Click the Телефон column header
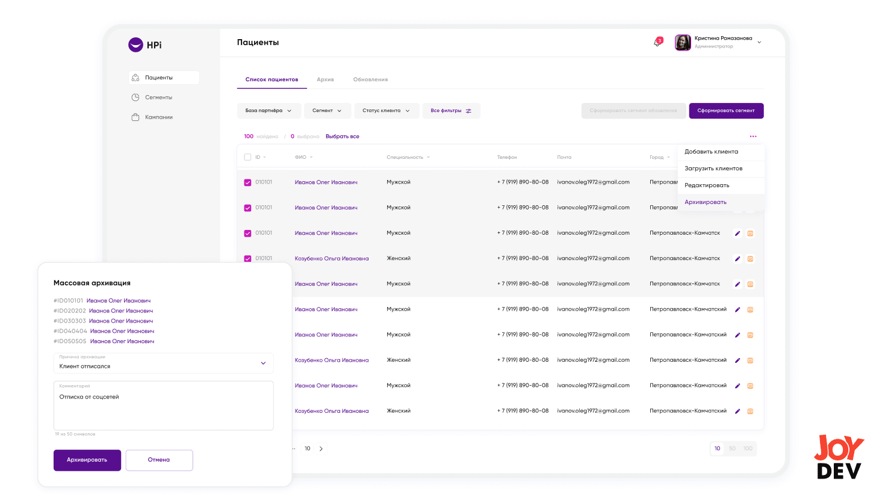This screenshot has height=502, width=891. click(x=507, y=157)
